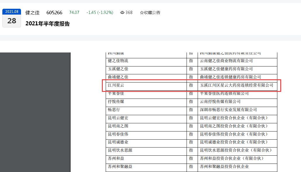301x172 pixels.
Task: Click the price change -1.45 (-1.92%)
Action: (x=100, y=13)
